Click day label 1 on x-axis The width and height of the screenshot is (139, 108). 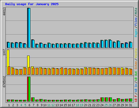coord(9,105)
